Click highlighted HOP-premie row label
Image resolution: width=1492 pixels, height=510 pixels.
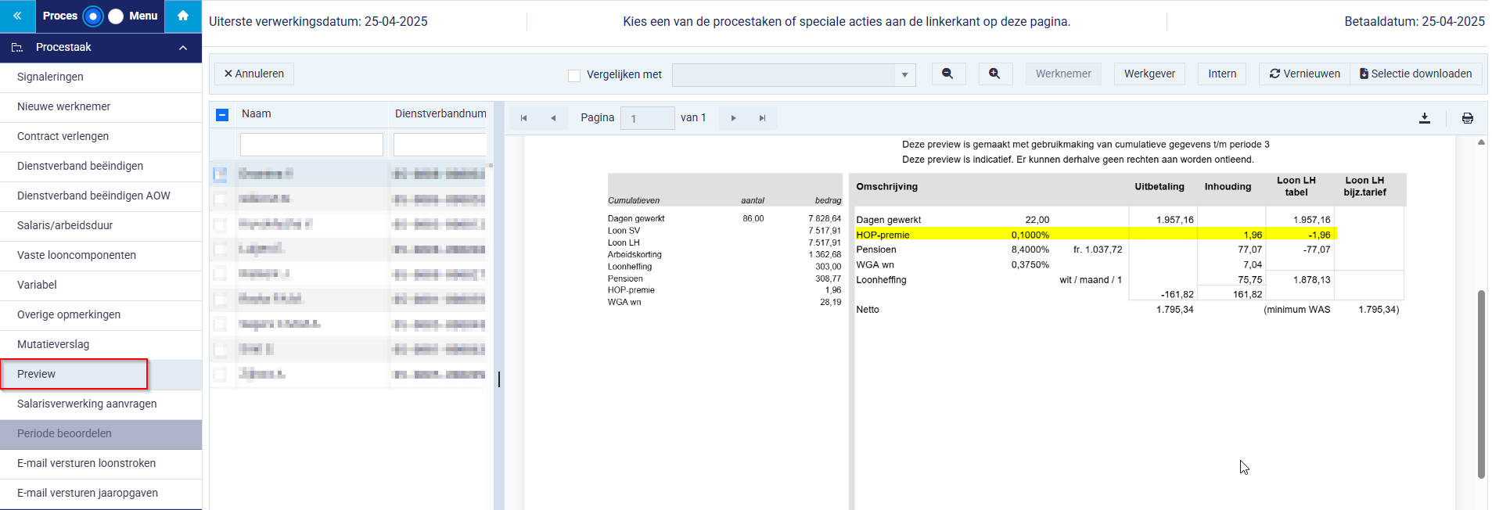[883, 235]
